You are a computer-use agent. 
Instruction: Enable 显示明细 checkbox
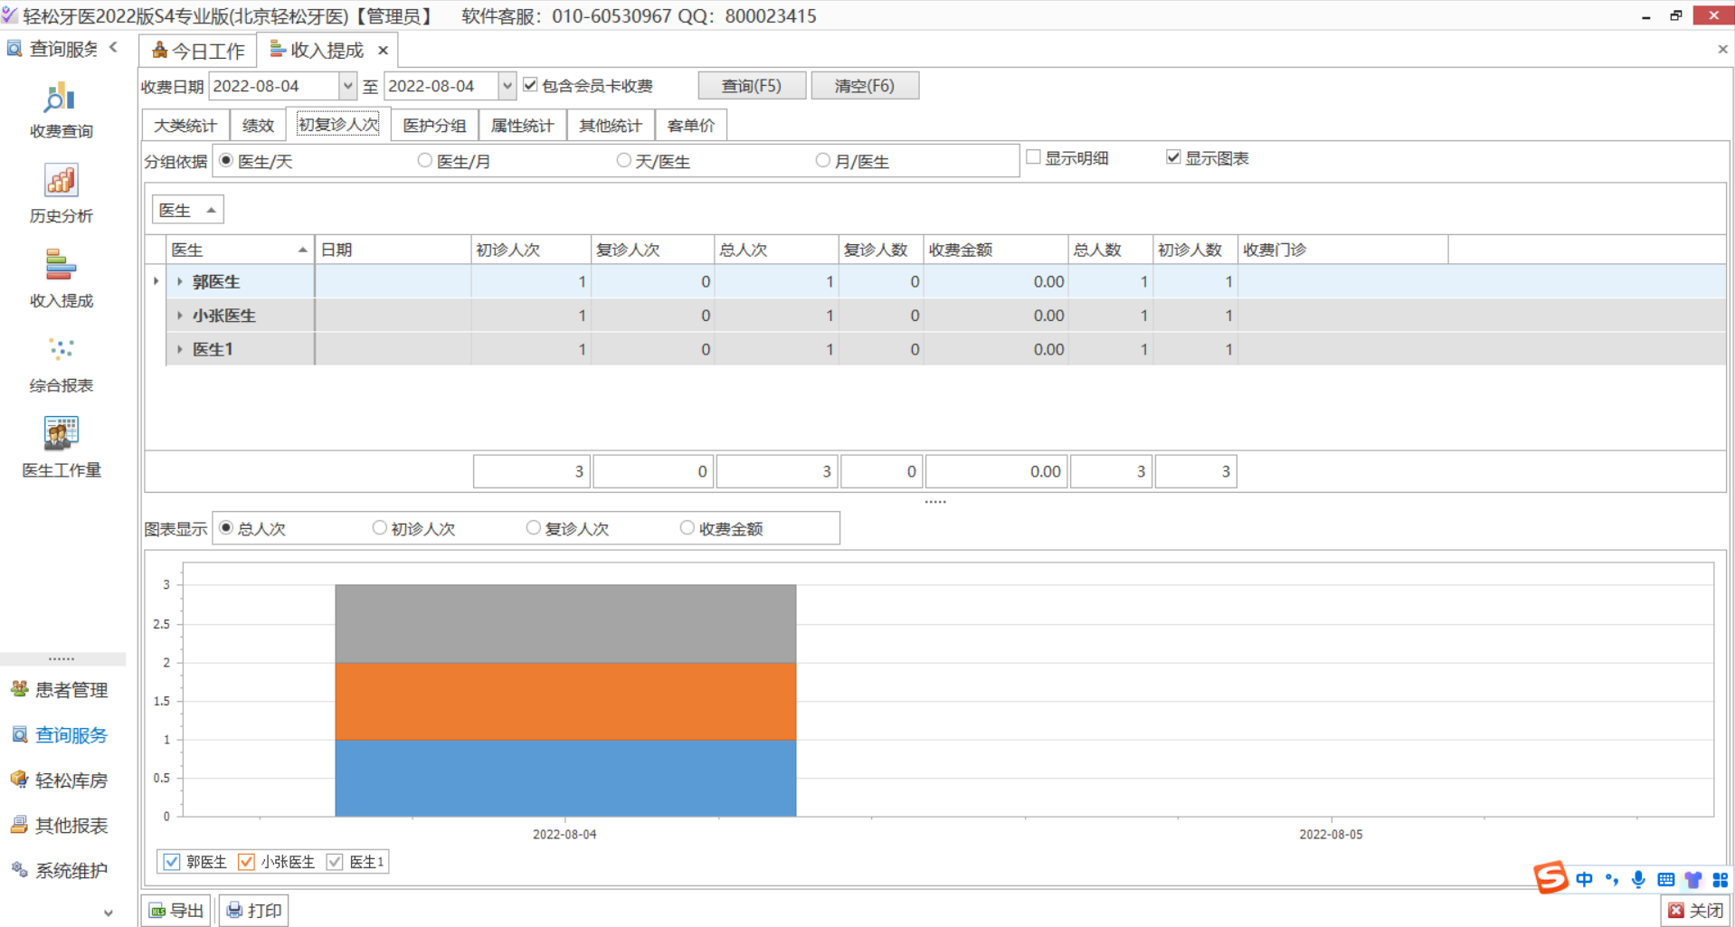point(1033,157)
